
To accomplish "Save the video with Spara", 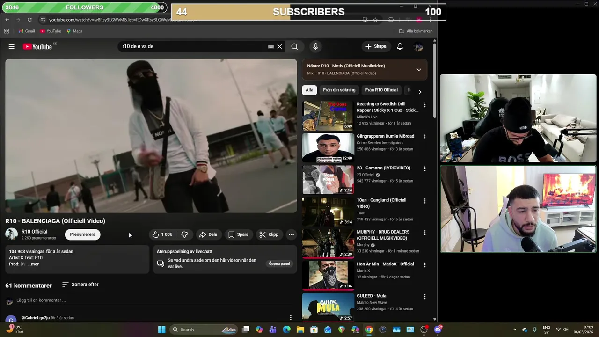I will [x=238, y=234].
